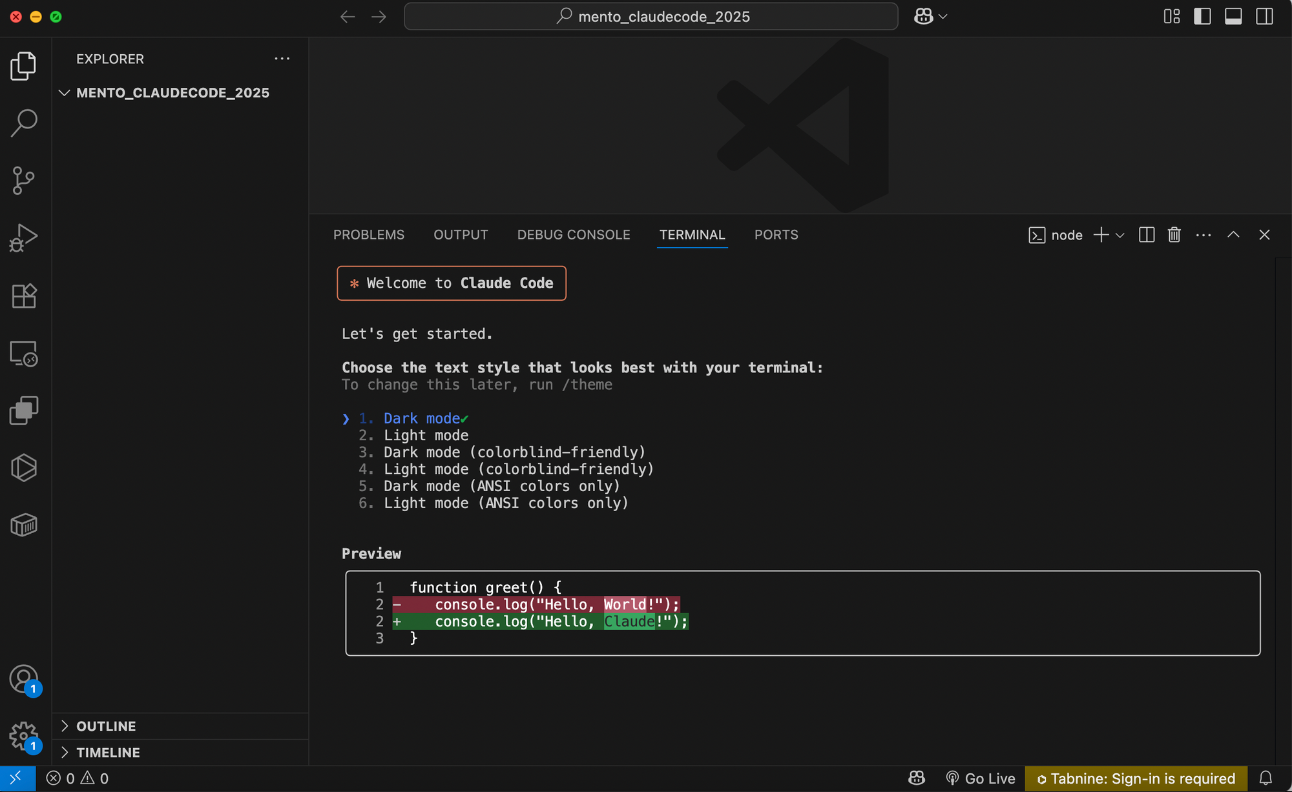Viewport: 1292px width, 792px height.
Task: Toggle Primary Side Bar visibility
Action: (1202, 17)
